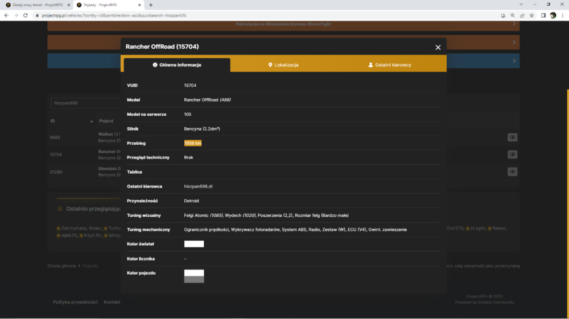Expand the blue announcement banner chevron
569x319 pixels.
pyautogui.click(x=514, y=61)
